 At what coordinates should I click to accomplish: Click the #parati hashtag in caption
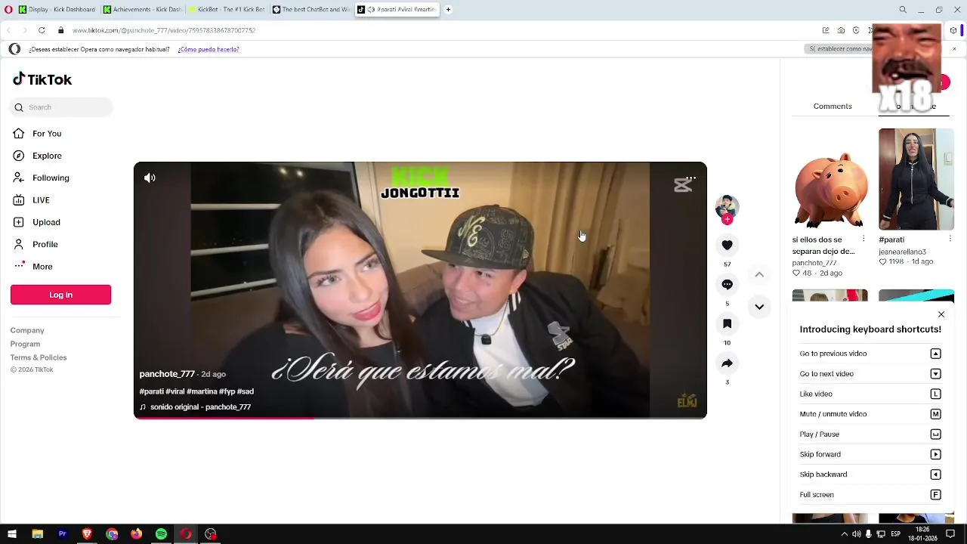[x=151, y=391]
